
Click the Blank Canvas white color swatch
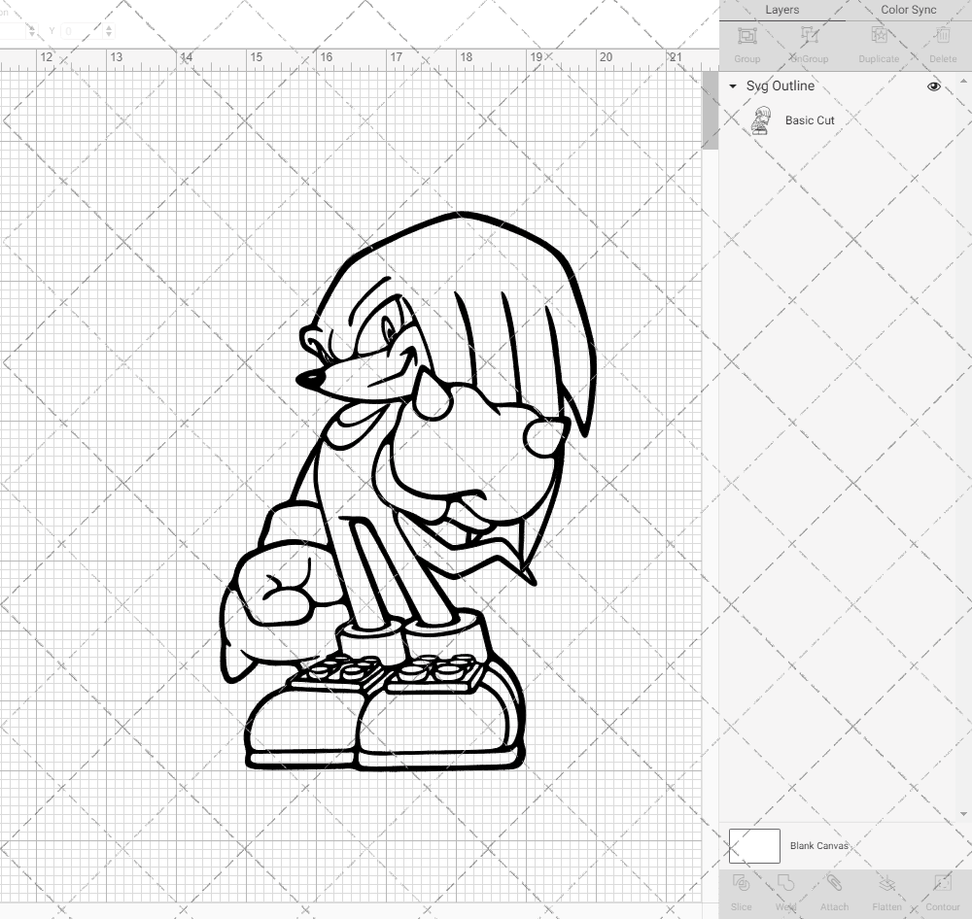point(753,845)
